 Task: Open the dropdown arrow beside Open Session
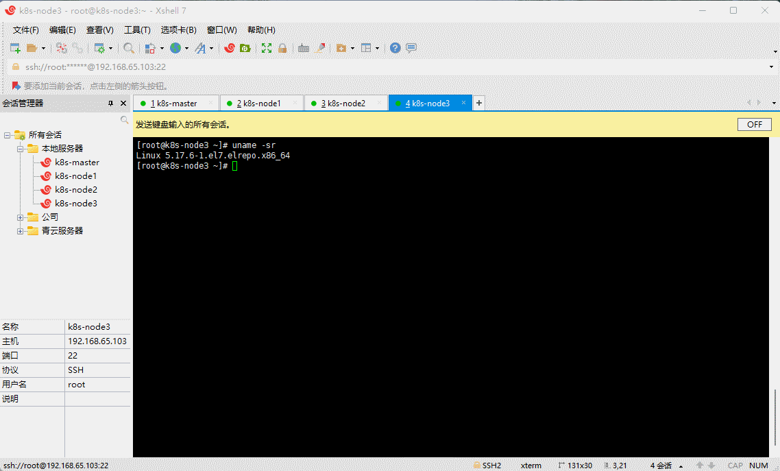point(43,48)
